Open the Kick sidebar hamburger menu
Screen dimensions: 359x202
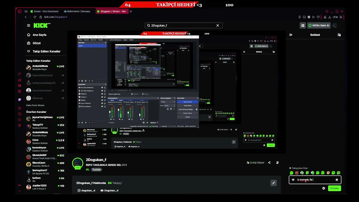(x=29, y=26)
